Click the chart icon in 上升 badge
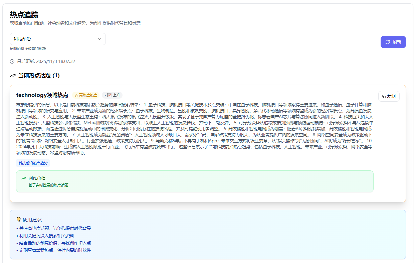This screenshot has height=263, width=417. tap(109, 95)
